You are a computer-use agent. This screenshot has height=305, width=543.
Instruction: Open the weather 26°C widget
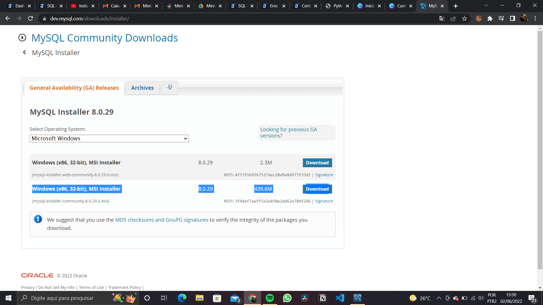tap(420, 298)
